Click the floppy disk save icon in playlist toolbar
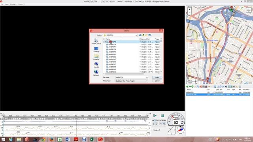The width and height of the screenshot is (253, 142). 204,87
